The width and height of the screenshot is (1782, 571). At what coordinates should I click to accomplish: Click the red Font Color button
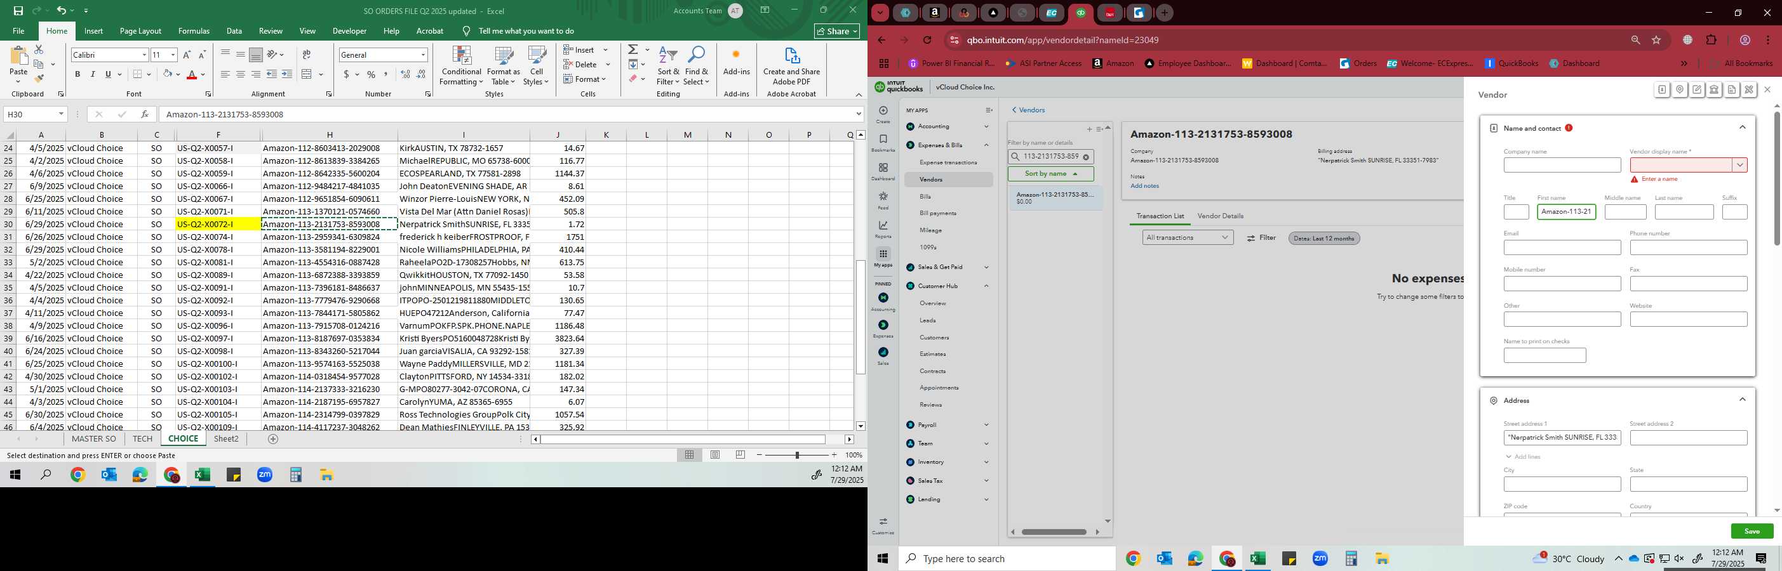[192, 75]
